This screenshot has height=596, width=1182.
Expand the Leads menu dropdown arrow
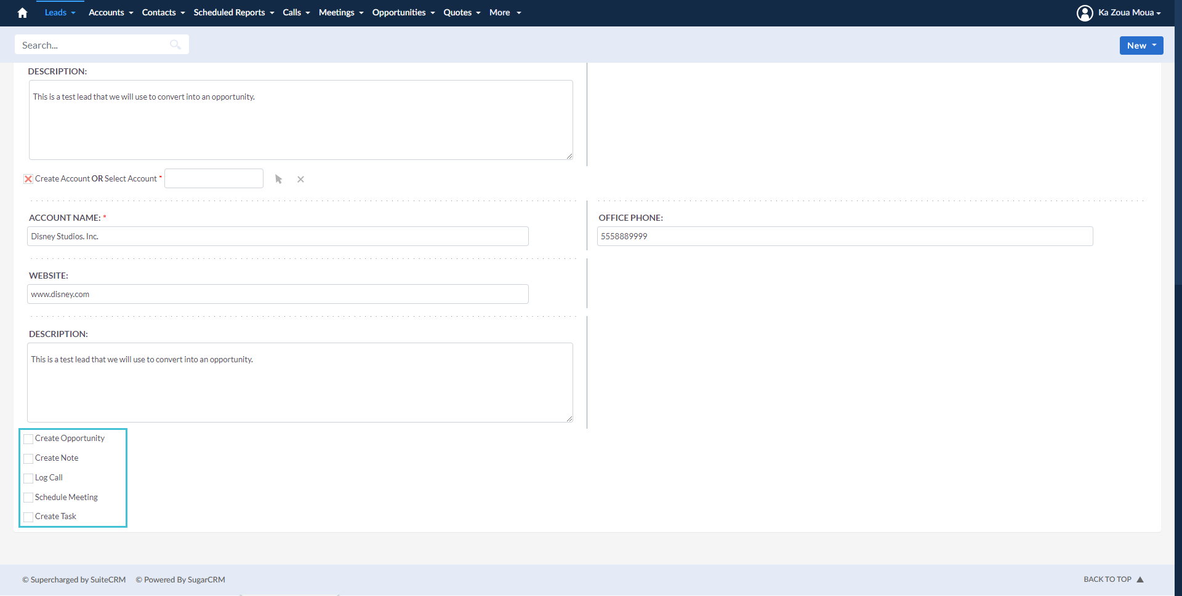tap(73, 13)
